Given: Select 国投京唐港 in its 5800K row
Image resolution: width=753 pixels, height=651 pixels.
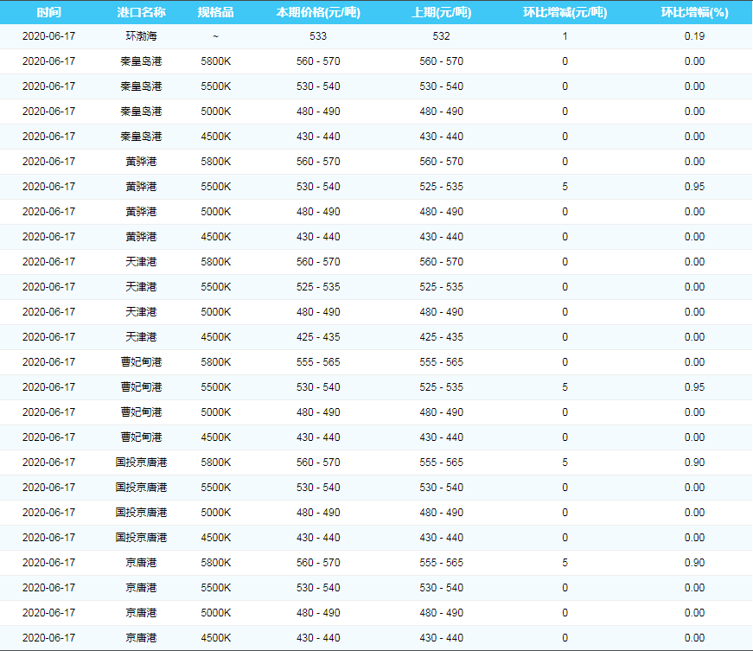Looking at the screenshot, I should coord(141,463).
